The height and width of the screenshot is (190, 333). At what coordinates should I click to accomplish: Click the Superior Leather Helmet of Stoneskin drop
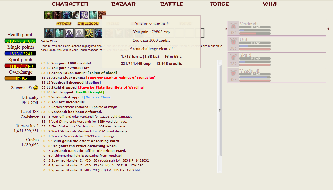pyautogui.click(x=121, y=78)
